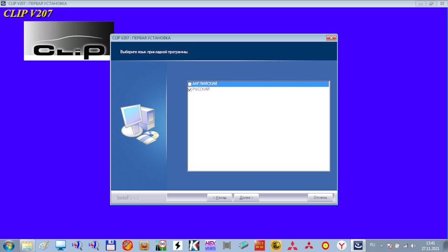Close the ПЕРВАЯ УСТАНОВКА dialog

331,38
